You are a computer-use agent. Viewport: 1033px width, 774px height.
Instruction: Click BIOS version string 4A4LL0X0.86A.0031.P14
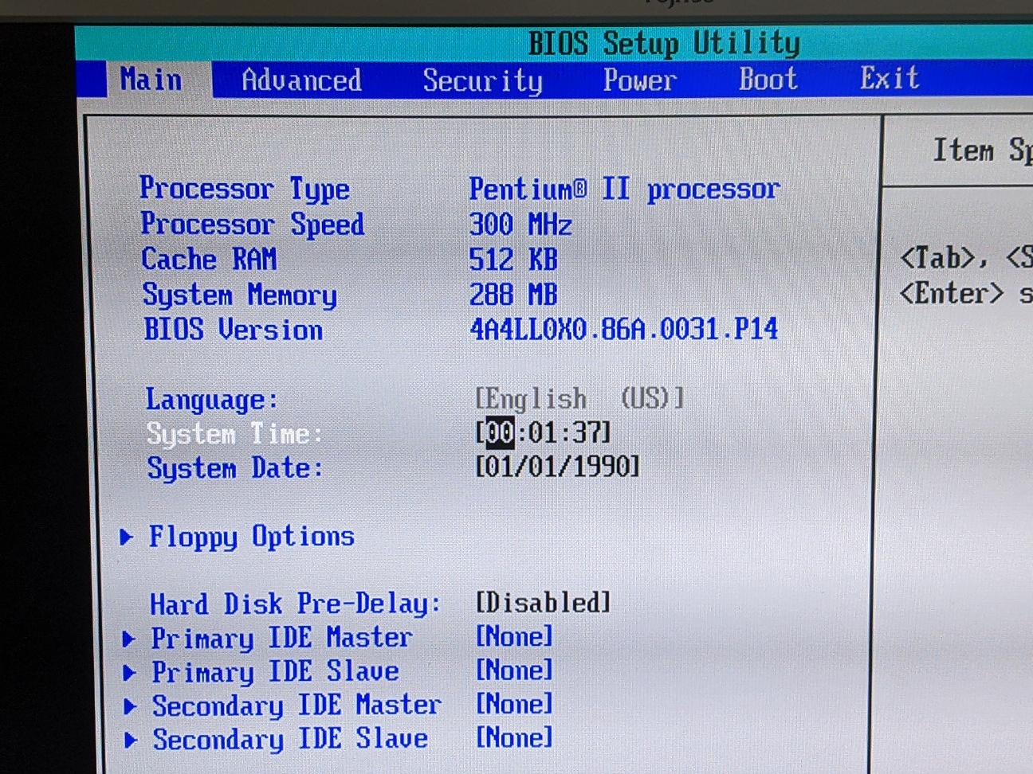pos(624,329)
